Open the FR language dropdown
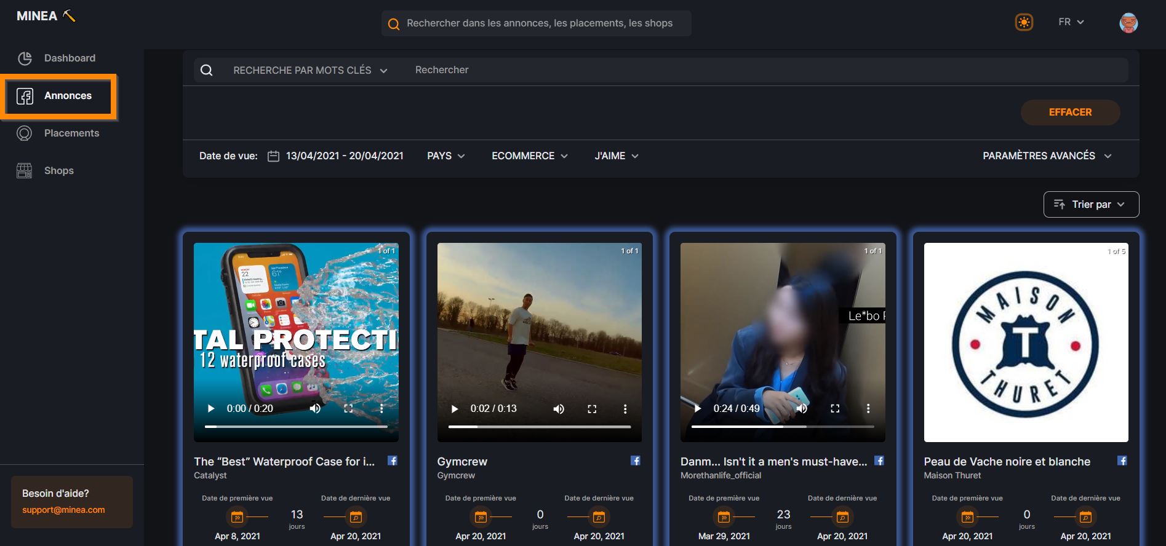Image resolution: width=1166 pixels, height=546 pixels. [1071, 22]
